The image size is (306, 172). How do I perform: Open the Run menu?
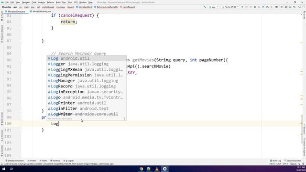pos(64,2)
